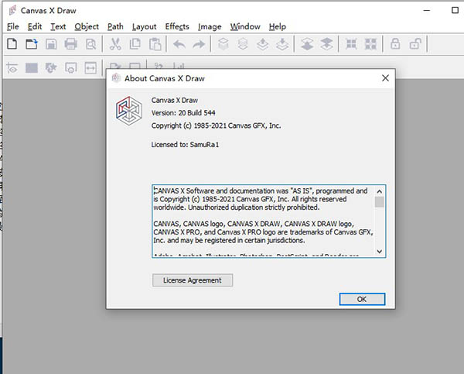Click the Redo arrow icon
464x374 pixels.
point(199,44)
